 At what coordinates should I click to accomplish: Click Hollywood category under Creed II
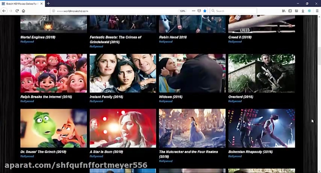click(235, 42)
